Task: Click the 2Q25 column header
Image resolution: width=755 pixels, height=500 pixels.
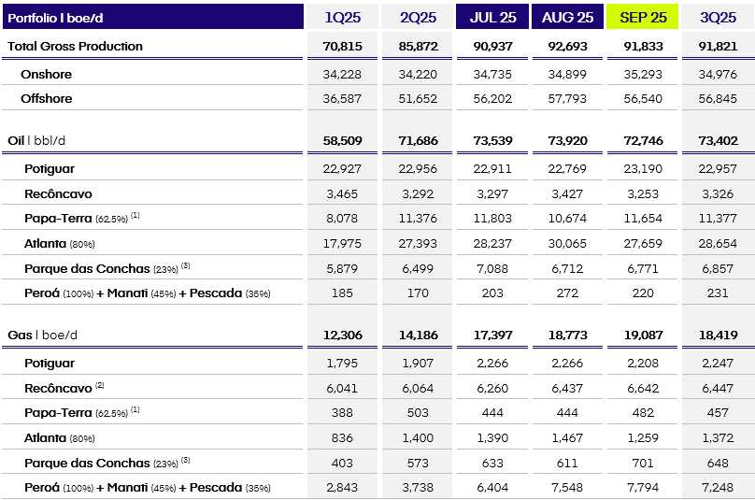Action: (x=417, y=17)
